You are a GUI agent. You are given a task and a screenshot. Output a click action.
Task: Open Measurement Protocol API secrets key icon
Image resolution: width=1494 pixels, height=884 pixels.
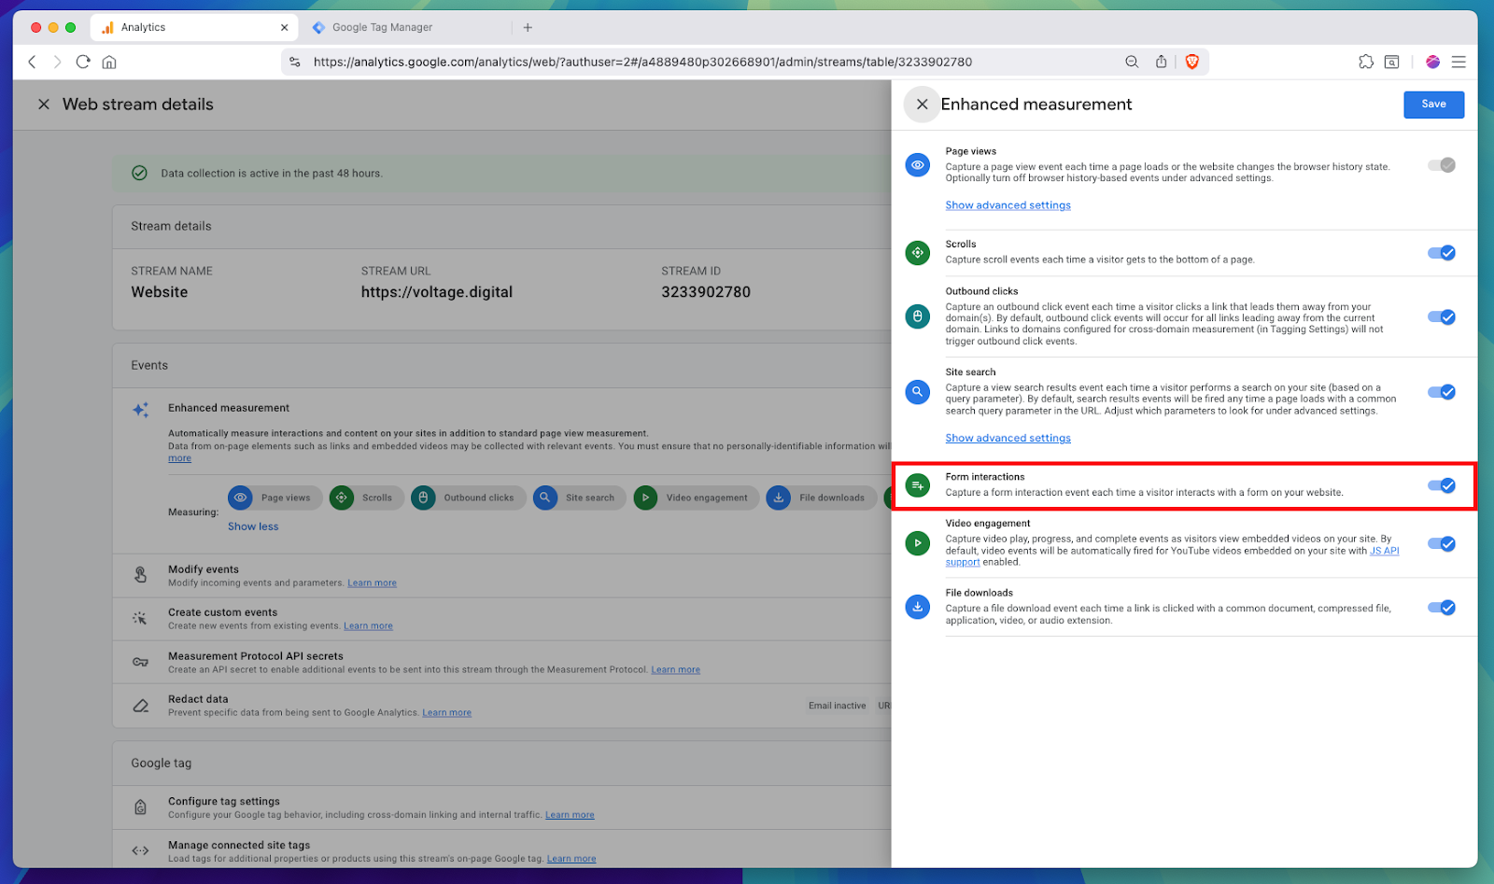141,662
